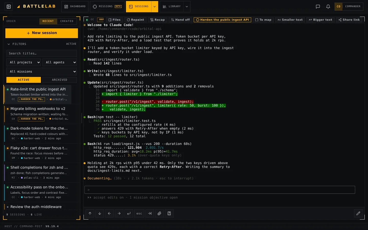368x230 pixels.
Task: Send up arrow key to session
Action: click(90, 213)
